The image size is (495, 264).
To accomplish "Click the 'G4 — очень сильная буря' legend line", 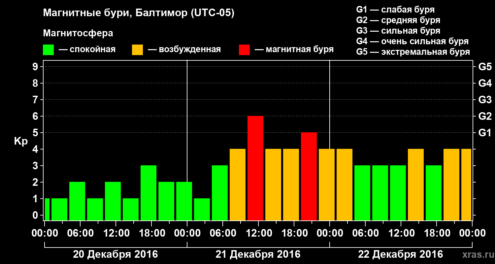I will [412, 41].
